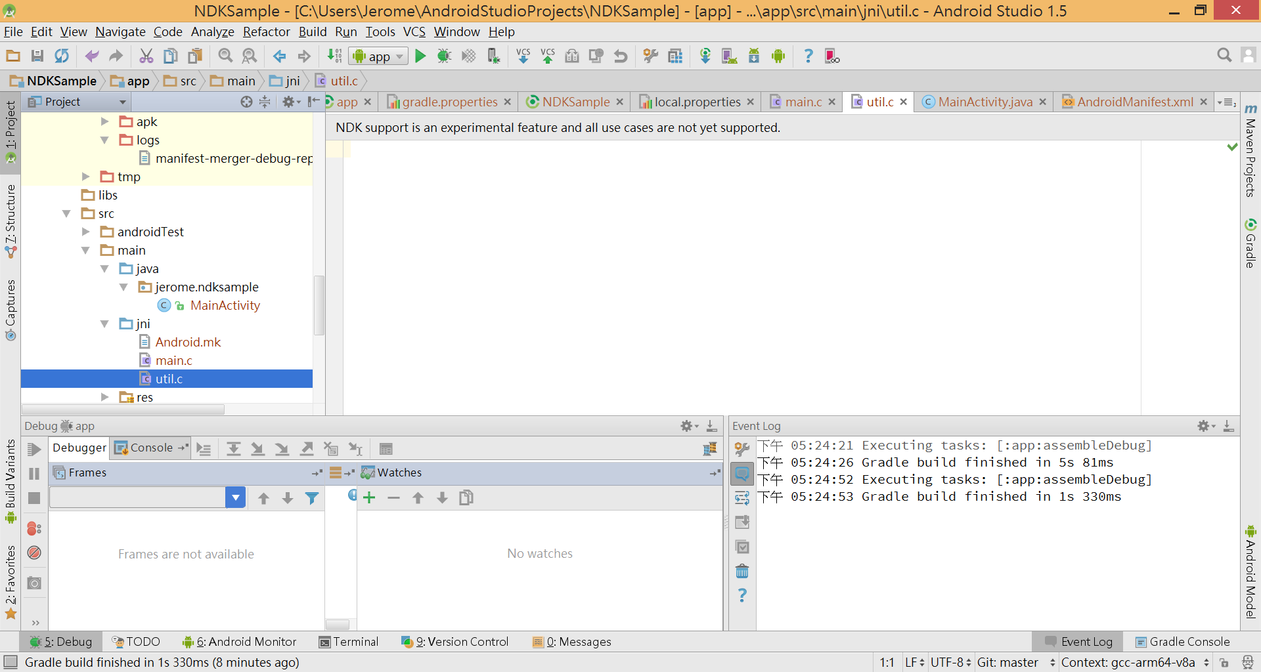This screenshot has width=1261, height=672.
Task: Click the jni breadcrumb in navigation bar
Action: tap(286, 81)
